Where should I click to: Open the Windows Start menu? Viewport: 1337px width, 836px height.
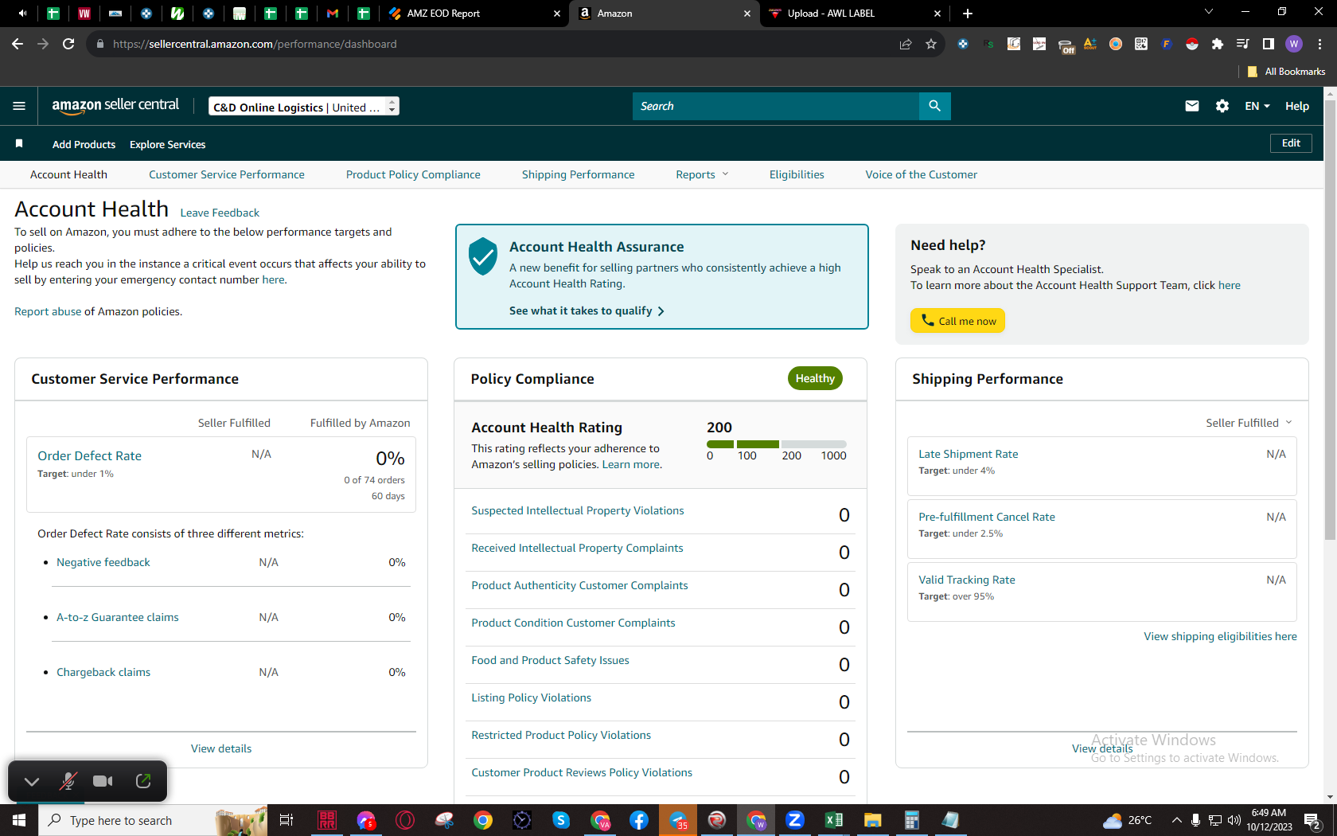(x=19, y=820)
